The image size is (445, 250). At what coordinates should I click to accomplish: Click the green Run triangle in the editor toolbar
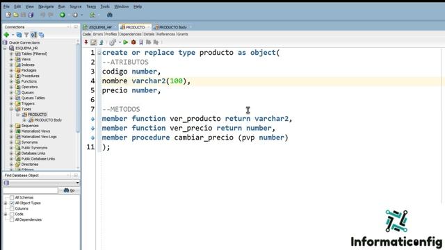coord(125,42)
